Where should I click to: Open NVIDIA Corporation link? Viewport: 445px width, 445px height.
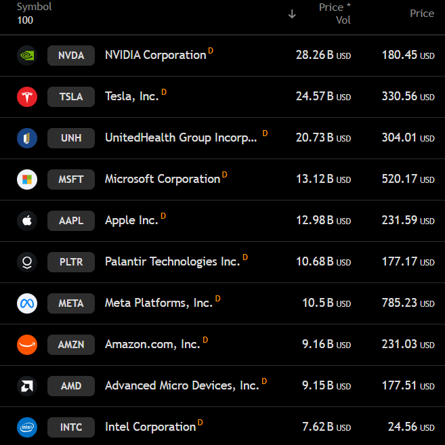(x=156, y=55)
